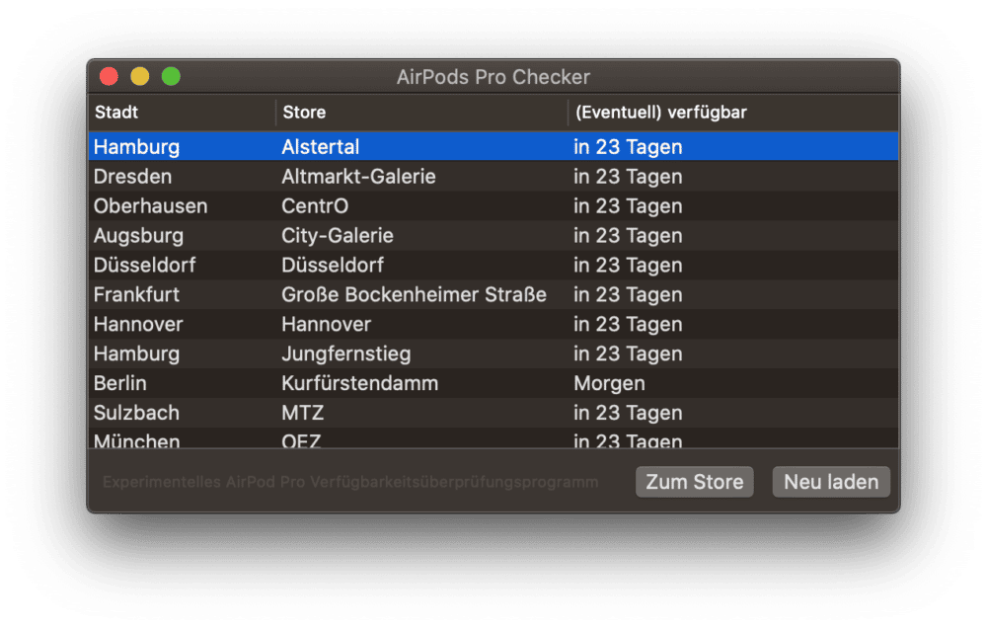This screenshot has height=628, width=987.
Task: Maximize the window with the green button
Action: [171, 76]
